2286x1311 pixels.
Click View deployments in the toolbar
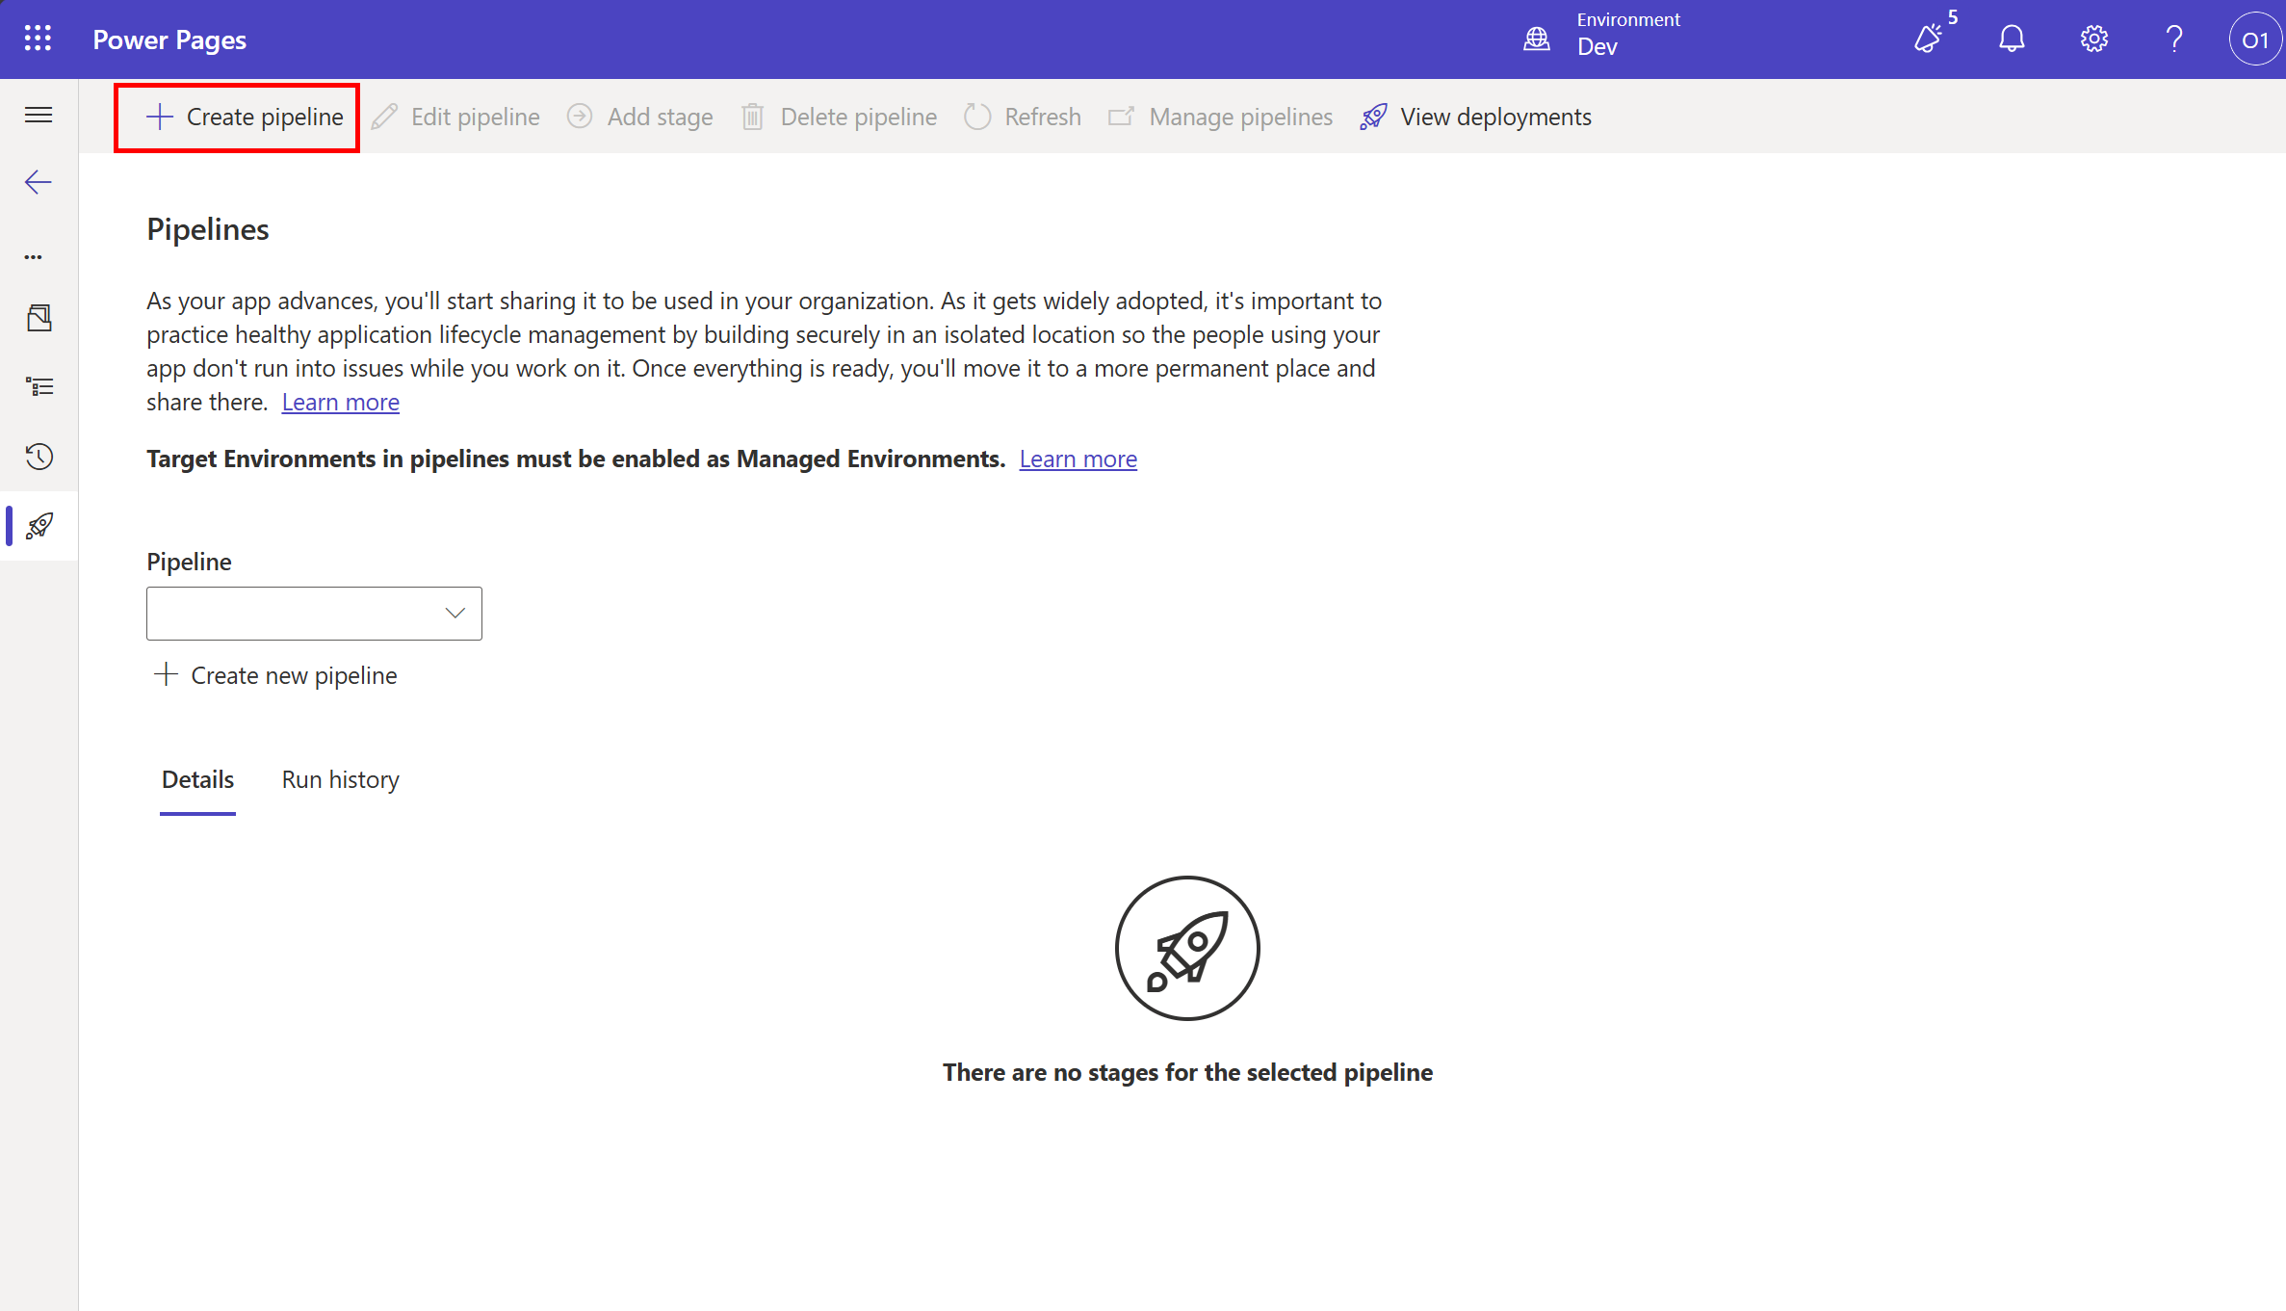coord(1476,118)
